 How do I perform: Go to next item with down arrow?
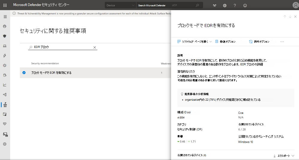coord(290,16)
